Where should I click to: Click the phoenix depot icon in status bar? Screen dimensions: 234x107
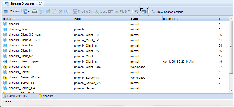pos(40,96)
